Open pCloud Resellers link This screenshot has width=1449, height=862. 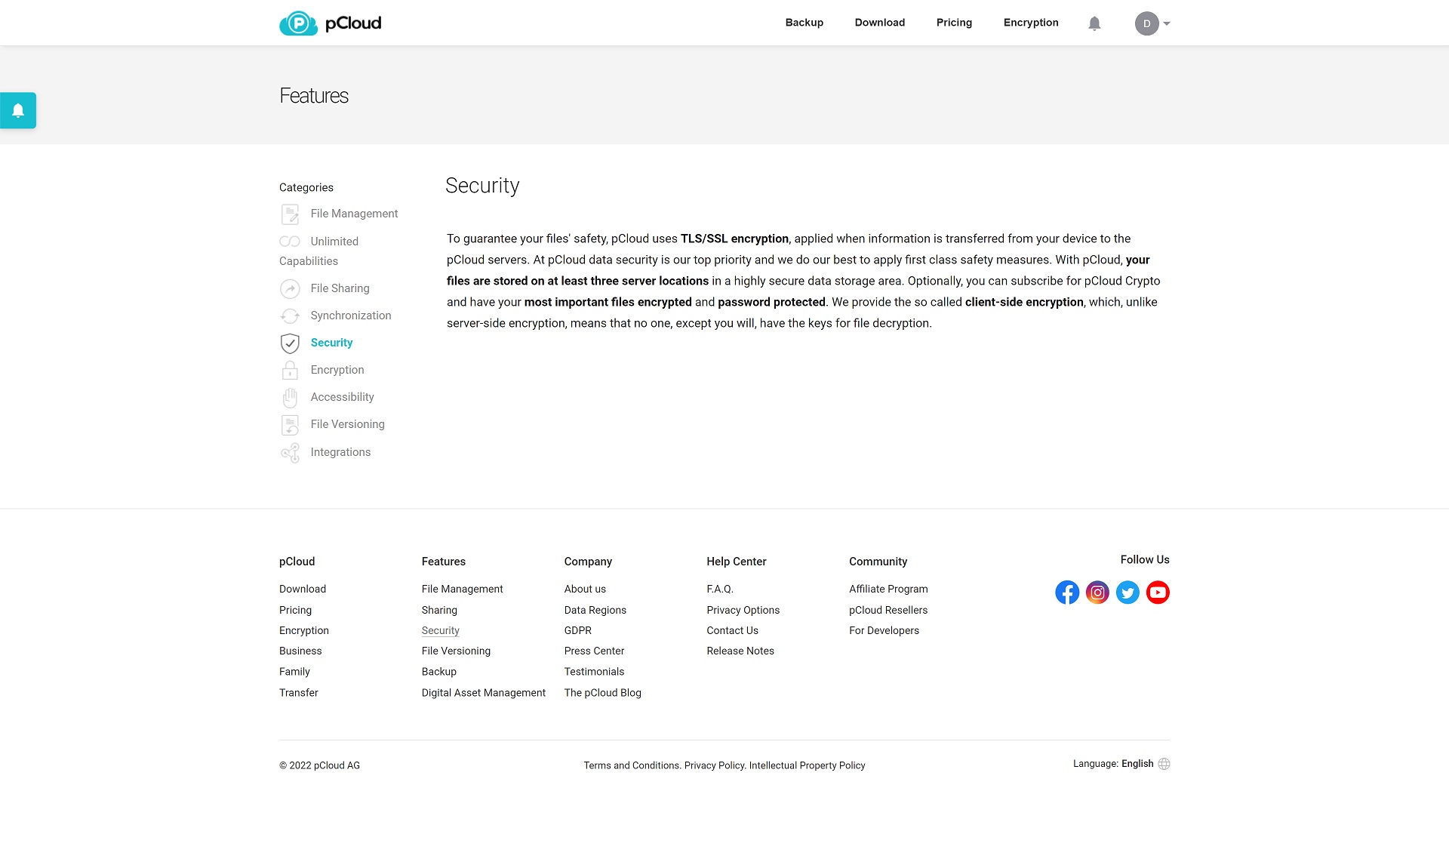tap(888, 610)
